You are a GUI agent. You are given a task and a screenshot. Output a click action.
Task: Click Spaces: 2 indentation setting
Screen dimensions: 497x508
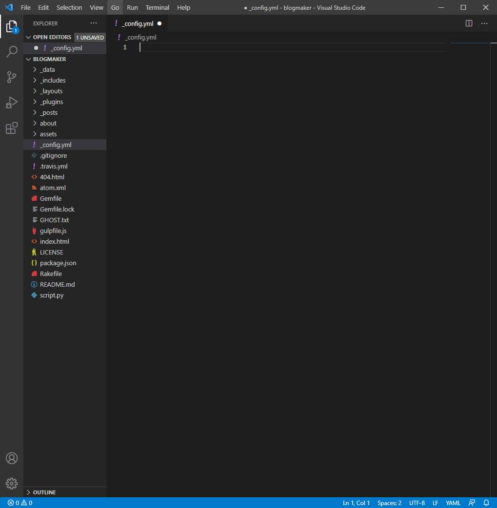click(x=389, y=503)
